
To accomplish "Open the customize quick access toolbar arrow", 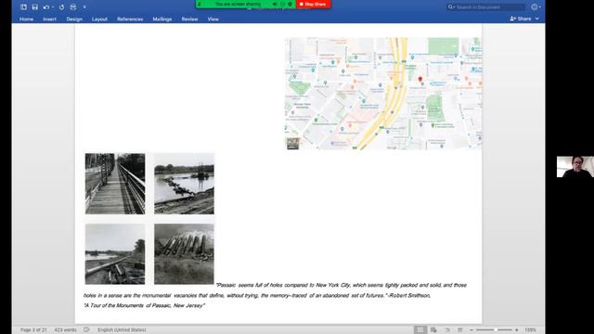I will tap(84, 6).
